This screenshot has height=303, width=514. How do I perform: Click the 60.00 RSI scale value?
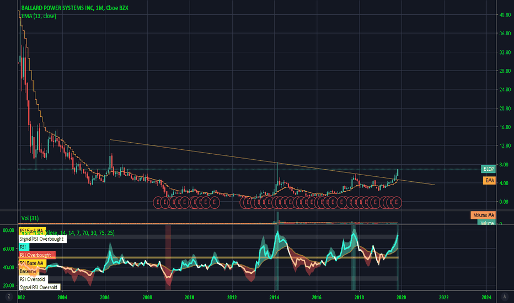[x=8, y=249]
